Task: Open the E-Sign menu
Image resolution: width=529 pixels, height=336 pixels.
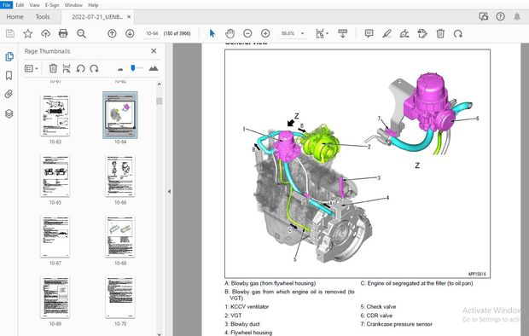Action: (x=52, y=5)
